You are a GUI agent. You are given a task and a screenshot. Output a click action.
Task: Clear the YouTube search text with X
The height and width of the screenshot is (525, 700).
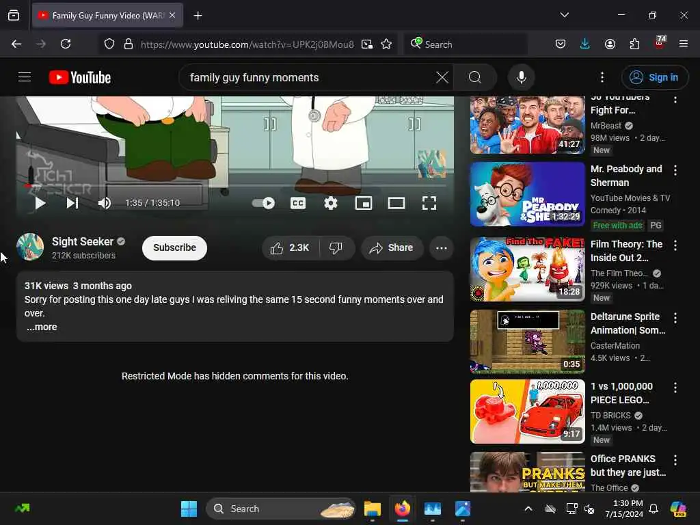pyautogui.click(x=442, y=77)
